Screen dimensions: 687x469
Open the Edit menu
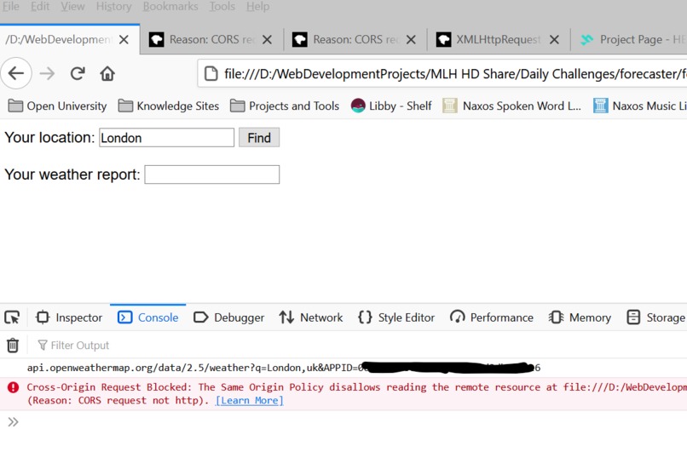point(40,7)
